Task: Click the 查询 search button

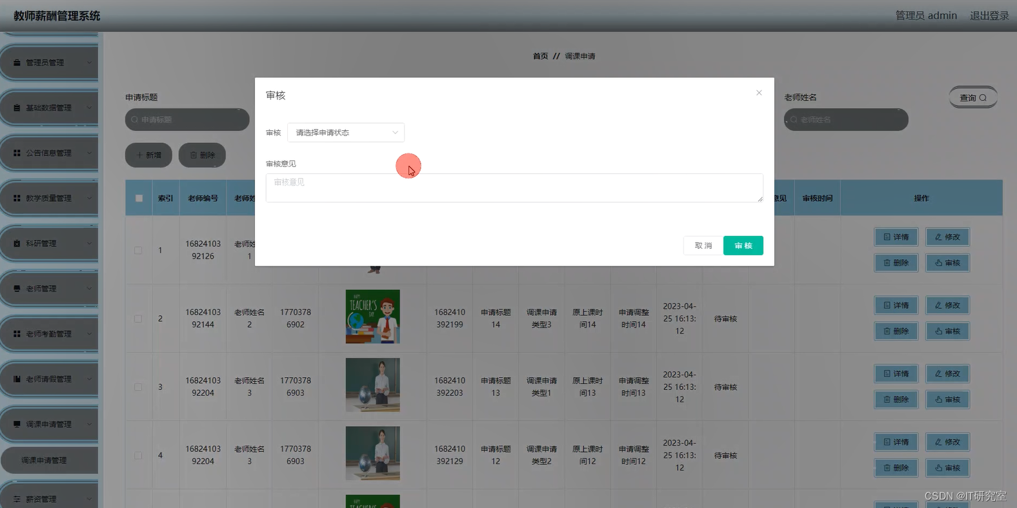Action: tap(973, 97)
